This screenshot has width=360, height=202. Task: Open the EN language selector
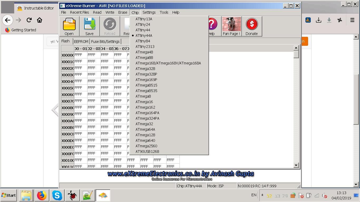coord(254,195)
